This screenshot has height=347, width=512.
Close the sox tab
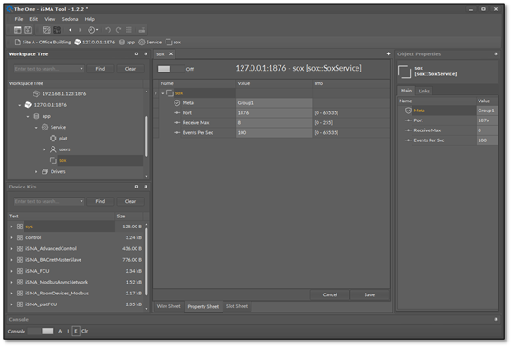[171, 54]
